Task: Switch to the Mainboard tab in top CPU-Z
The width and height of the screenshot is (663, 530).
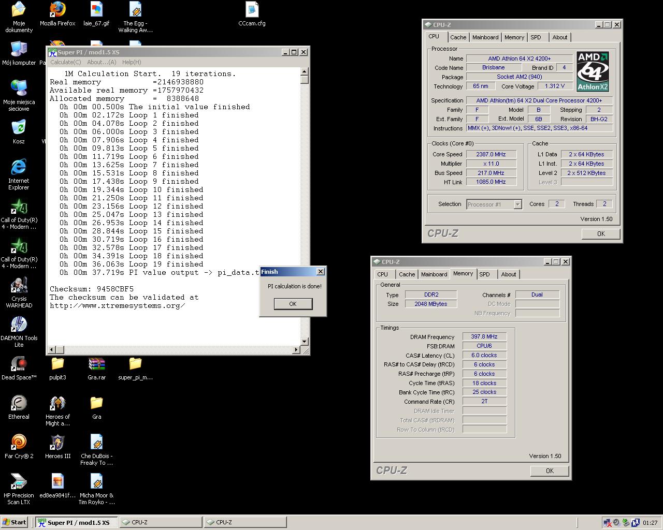Action: click(485, 37)
